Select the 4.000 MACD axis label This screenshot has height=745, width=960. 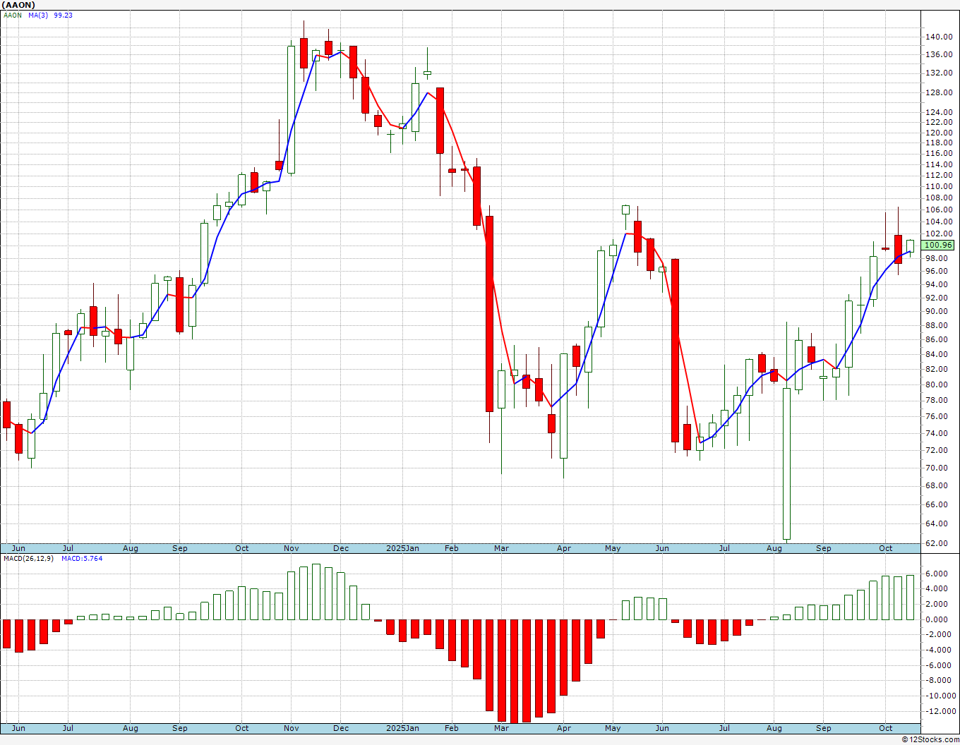coord(938,589)
